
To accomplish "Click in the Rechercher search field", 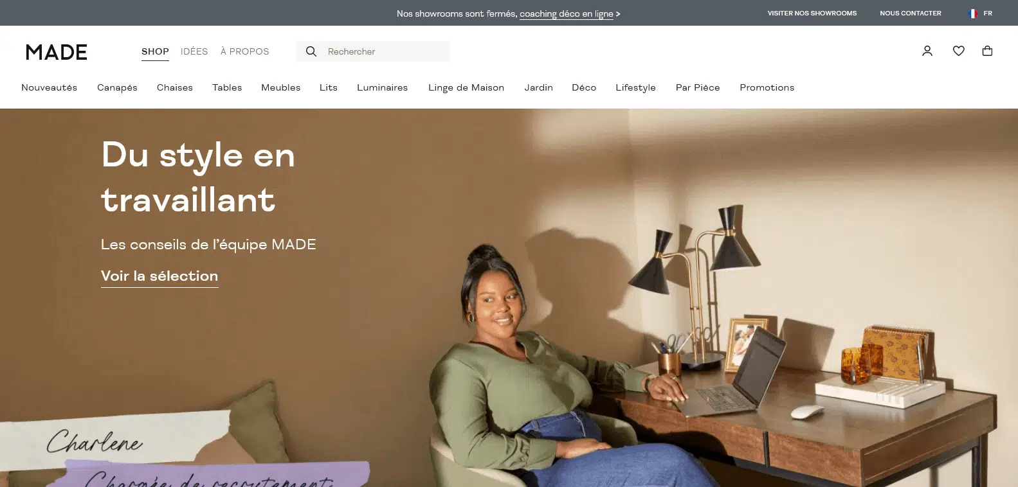I will 373,51.
